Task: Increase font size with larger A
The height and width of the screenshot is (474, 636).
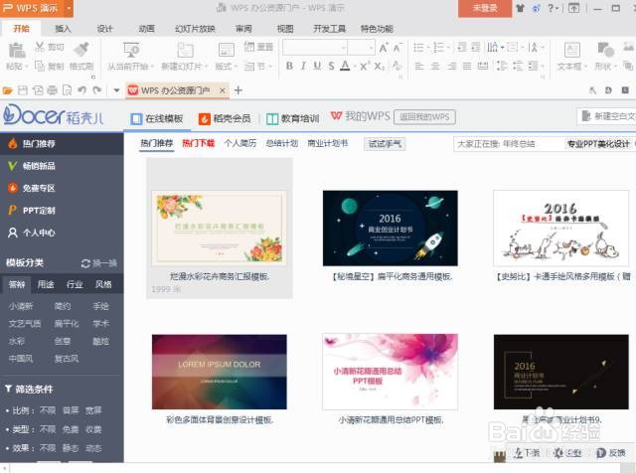Action: 384,48
